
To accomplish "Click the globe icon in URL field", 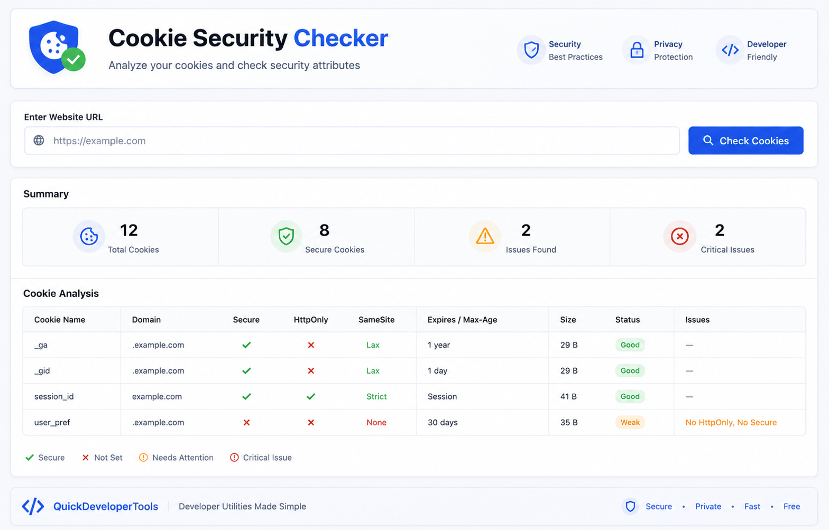I will (x=39, y=141).
